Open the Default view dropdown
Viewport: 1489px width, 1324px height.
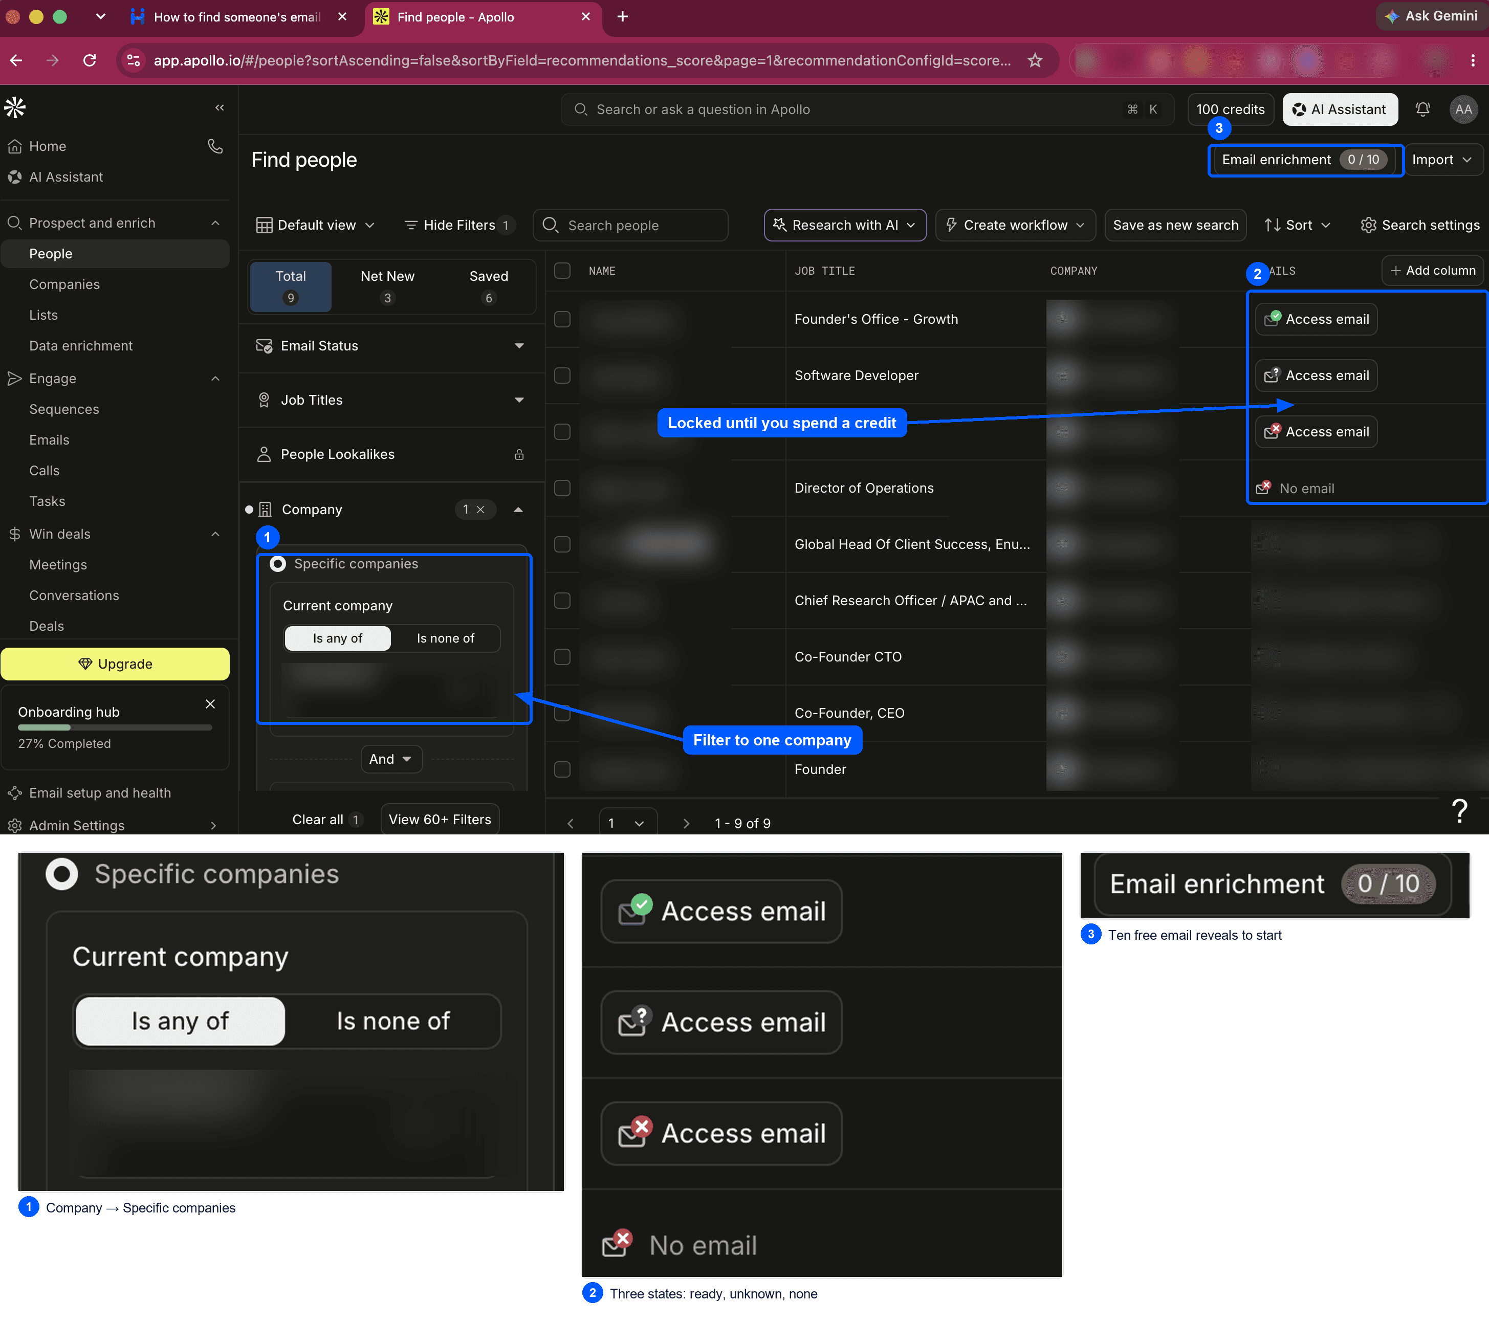click(315, 225)
